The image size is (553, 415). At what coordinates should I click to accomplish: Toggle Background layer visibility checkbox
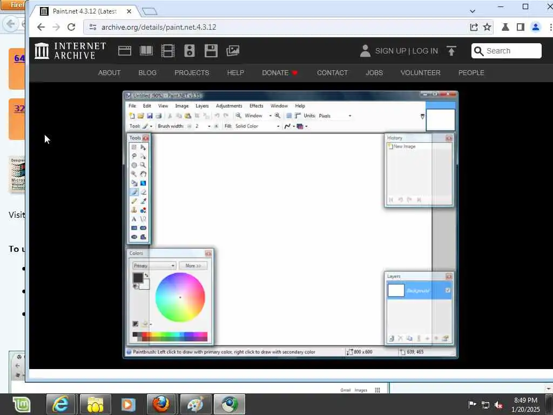pyautogui.click(x=448, y=290)
